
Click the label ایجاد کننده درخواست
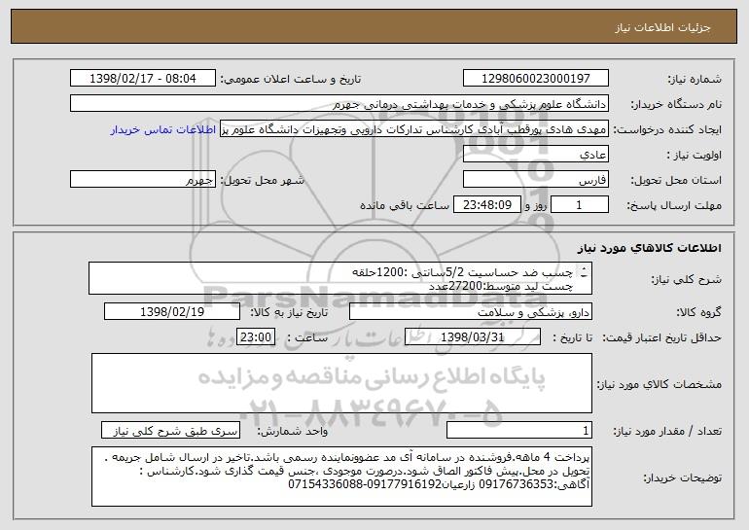pos(667,129)
